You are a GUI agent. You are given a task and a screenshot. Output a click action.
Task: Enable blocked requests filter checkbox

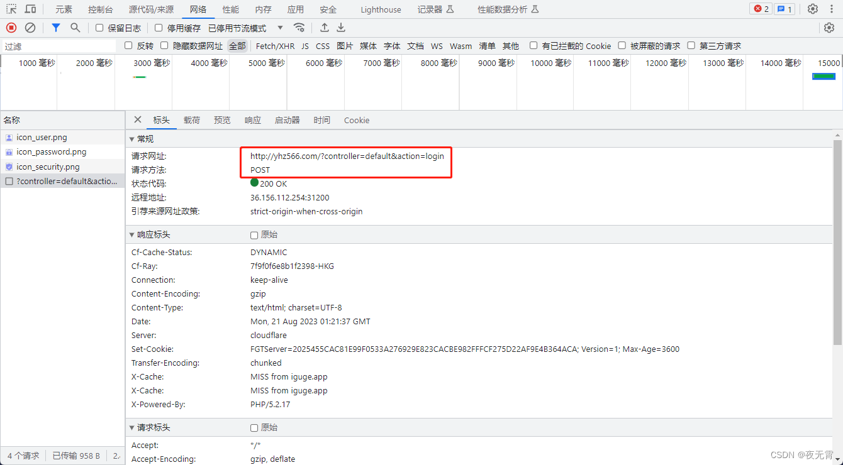(x=622, y=45)
